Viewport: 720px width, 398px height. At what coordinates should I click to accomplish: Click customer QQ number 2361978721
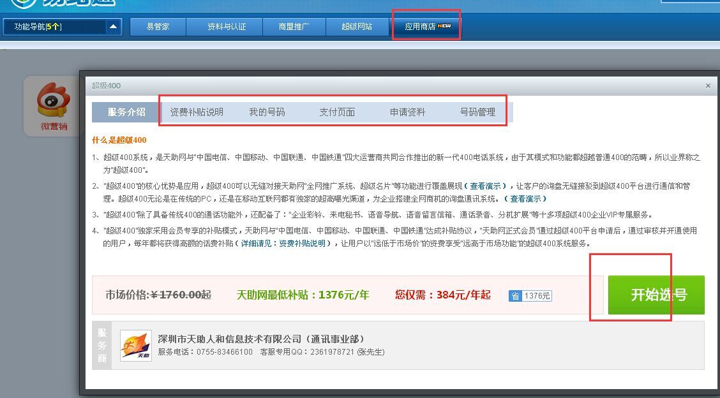[333, 352]
